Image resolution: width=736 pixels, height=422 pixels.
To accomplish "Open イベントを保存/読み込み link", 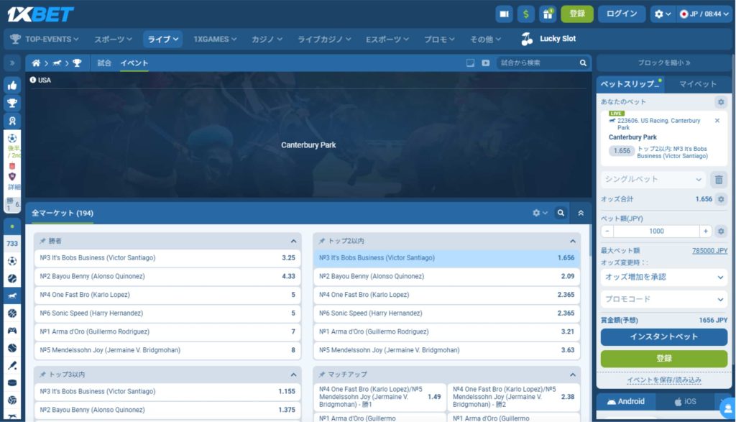I will click(x=663, y=380).
